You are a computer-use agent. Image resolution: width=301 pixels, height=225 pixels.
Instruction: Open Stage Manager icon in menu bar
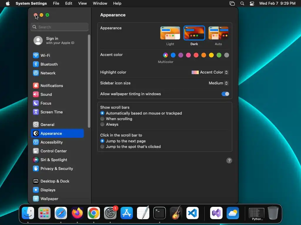tap(232, 4)
